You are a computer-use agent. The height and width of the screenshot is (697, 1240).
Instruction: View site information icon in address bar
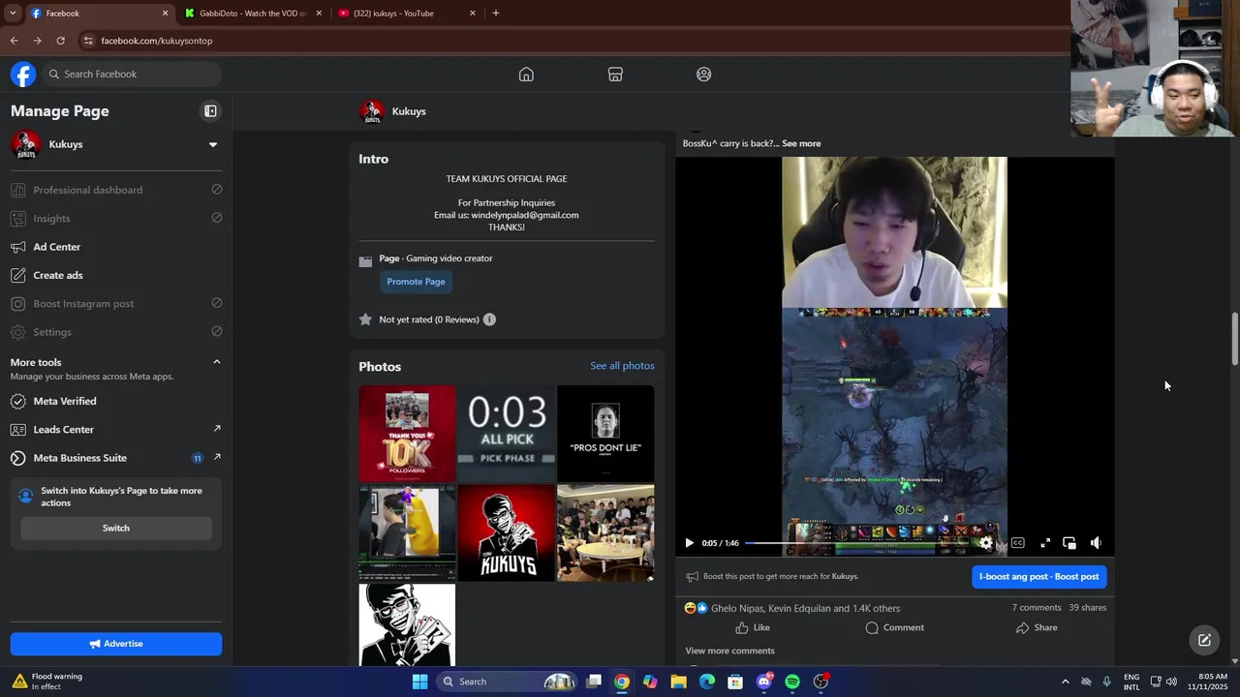88,41
